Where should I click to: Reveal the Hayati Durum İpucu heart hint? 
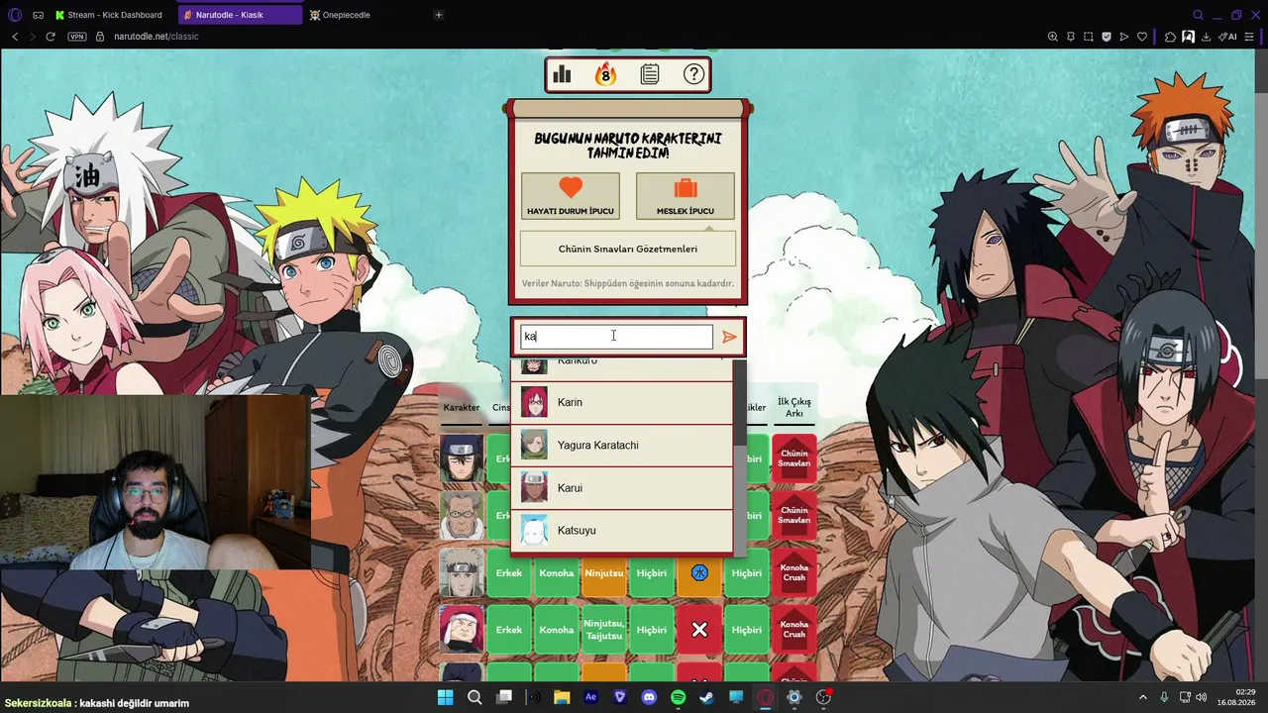point(571,196)
